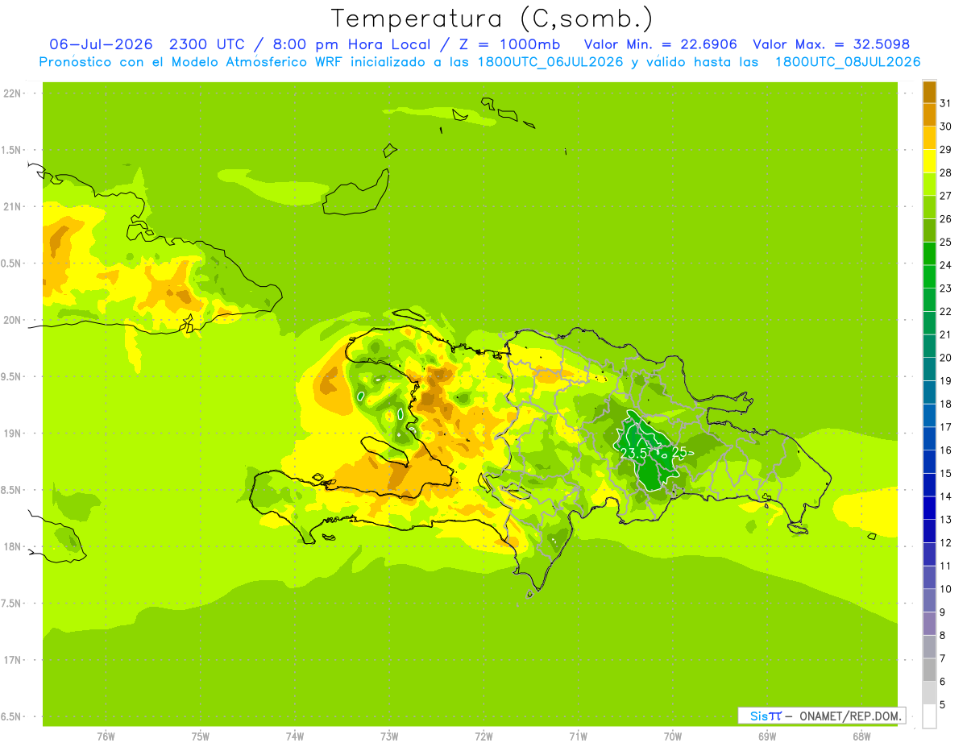The height and width of the screenshot is (747, 967).
Task: Click the color scale label '15'
Action: click(x=946, y=473)
